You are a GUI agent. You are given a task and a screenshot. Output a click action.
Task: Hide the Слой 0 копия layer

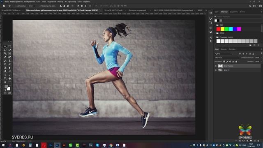[x=216, y=66]
